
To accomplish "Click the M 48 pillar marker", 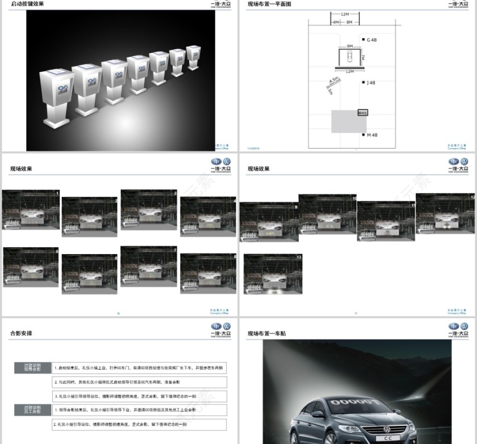I will (363, 135).
